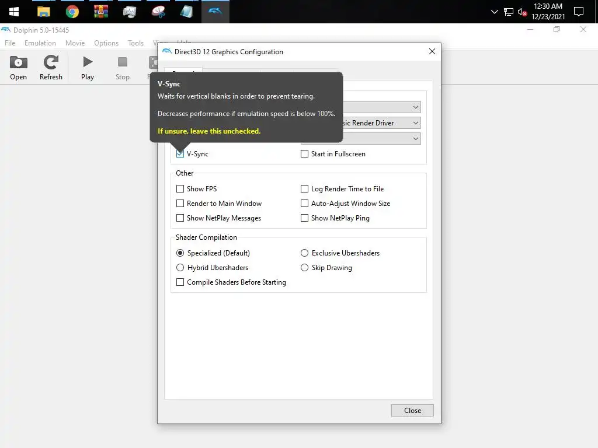Enable the Show FPS checkbox
This screenshot has width=598, height=448.
pos(180,189)
